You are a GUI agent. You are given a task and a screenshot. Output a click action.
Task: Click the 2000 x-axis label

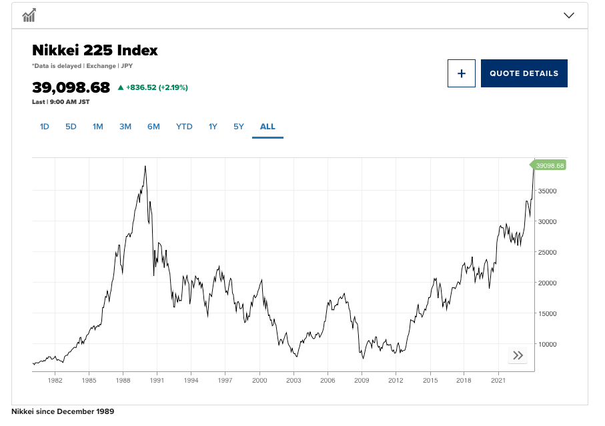pos(259,381)
